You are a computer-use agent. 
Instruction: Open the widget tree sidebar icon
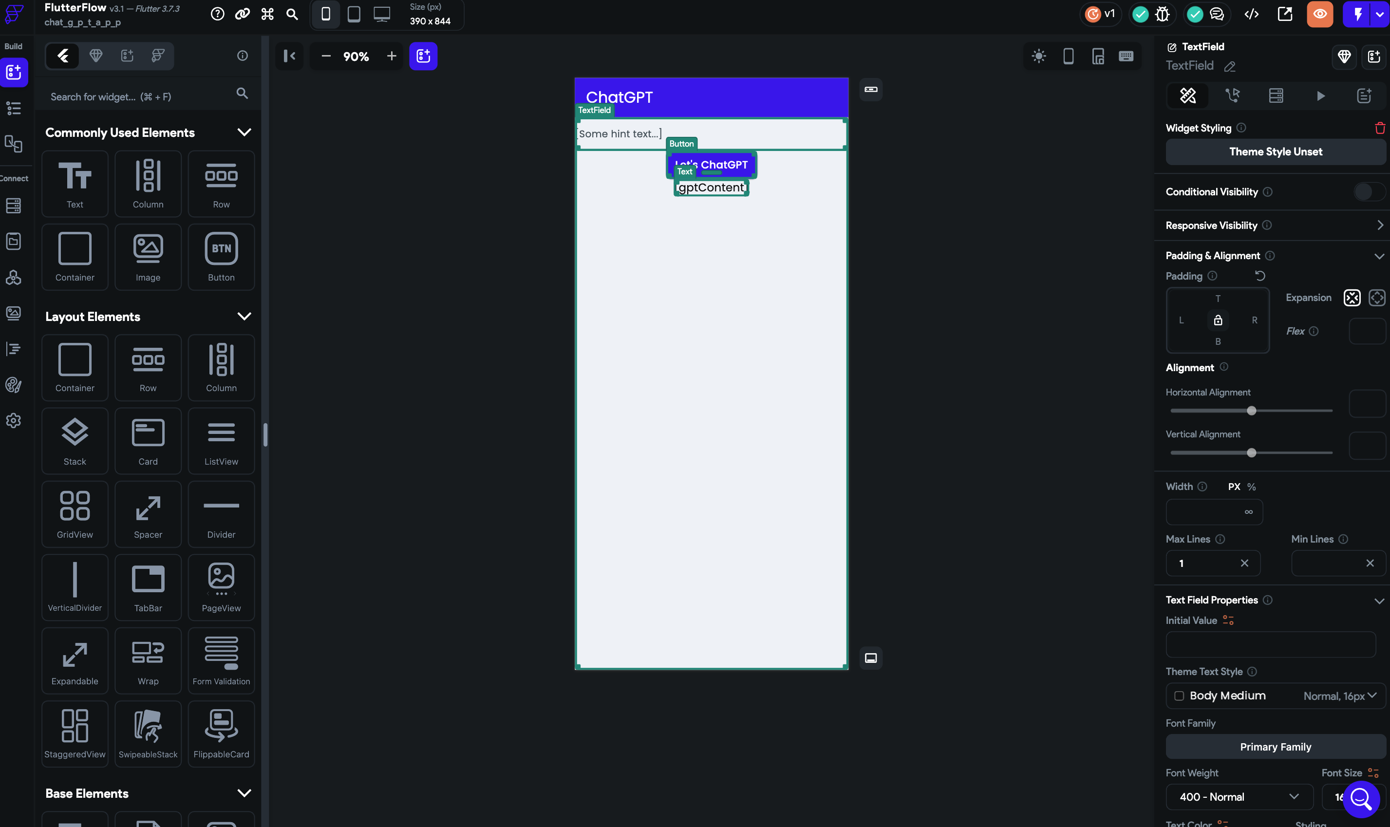click(13, 108)
